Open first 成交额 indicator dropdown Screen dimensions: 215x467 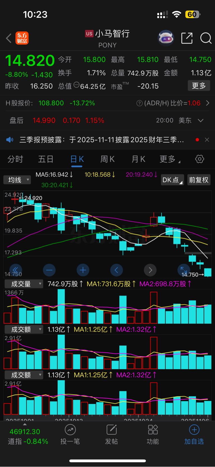24,329
